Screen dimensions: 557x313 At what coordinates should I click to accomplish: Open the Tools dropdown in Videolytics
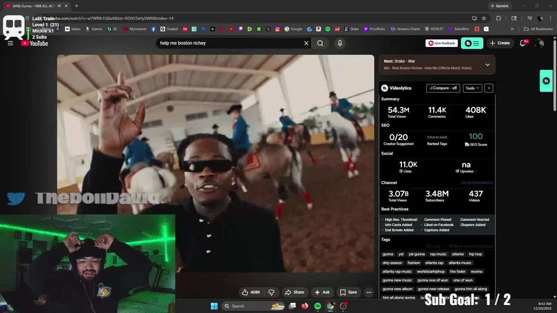coord(472,88)
